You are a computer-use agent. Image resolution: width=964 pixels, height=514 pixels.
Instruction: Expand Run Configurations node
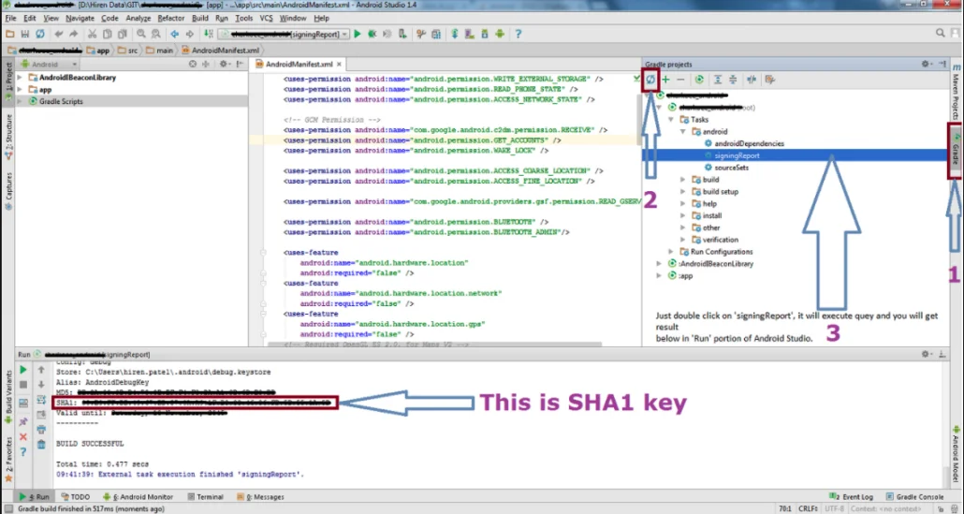(671, 252)
